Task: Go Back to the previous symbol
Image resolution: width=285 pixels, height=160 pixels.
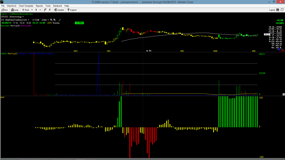Action: pyautogui.click(x=26, y=10)
